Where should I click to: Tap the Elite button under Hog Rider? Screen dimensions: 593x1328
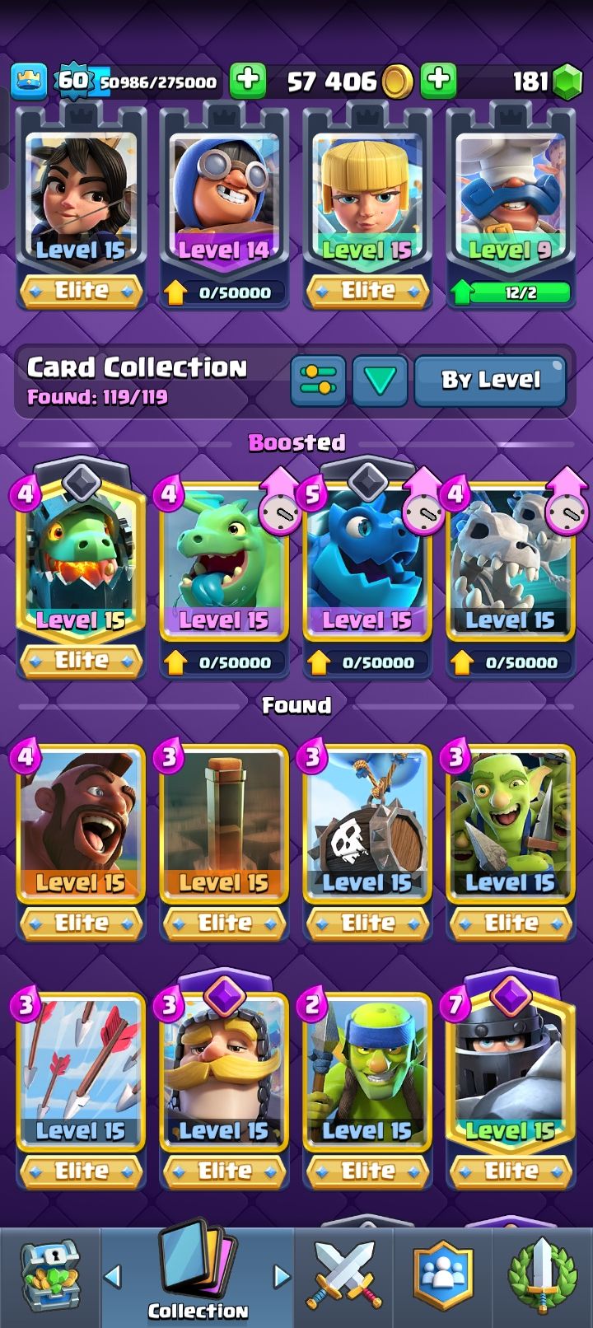click(81, 924)
